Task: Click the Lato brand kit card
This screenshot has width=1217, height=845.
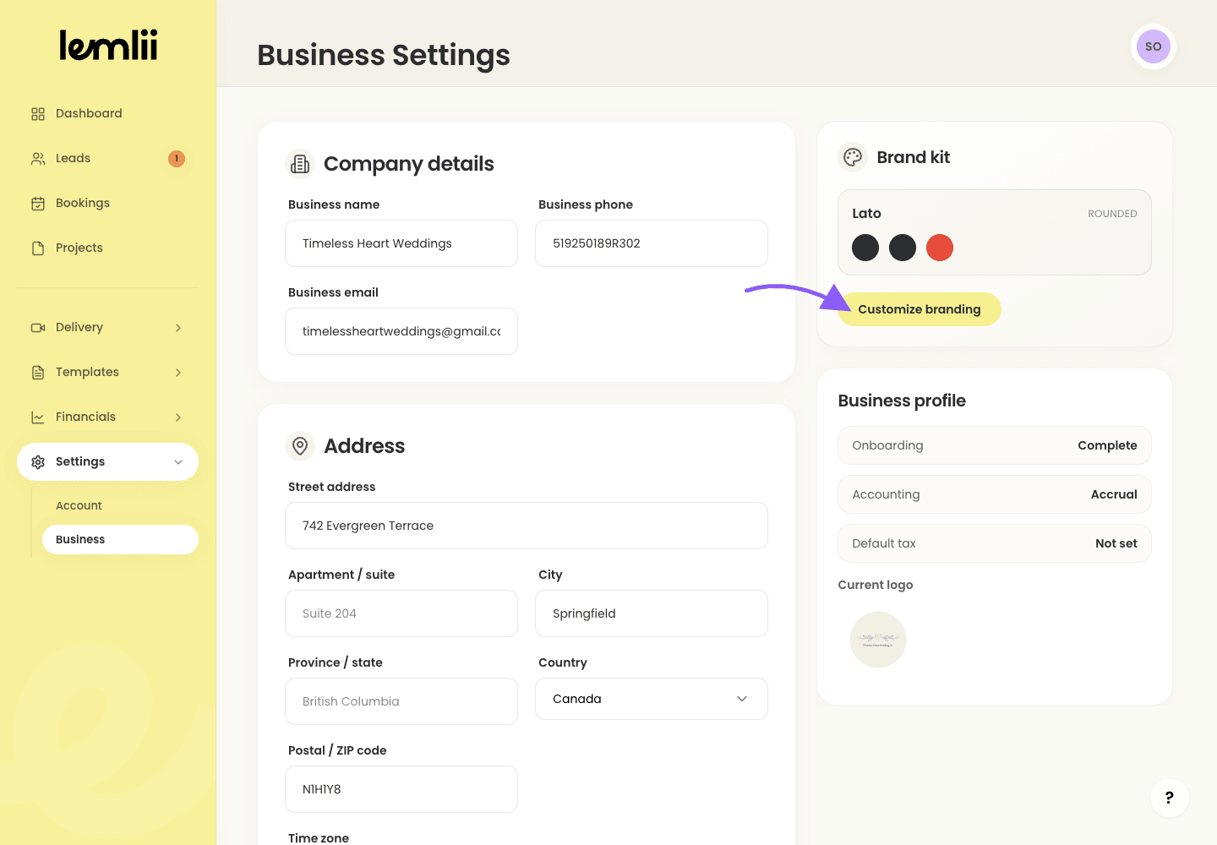Action: (x=995, y=232)
